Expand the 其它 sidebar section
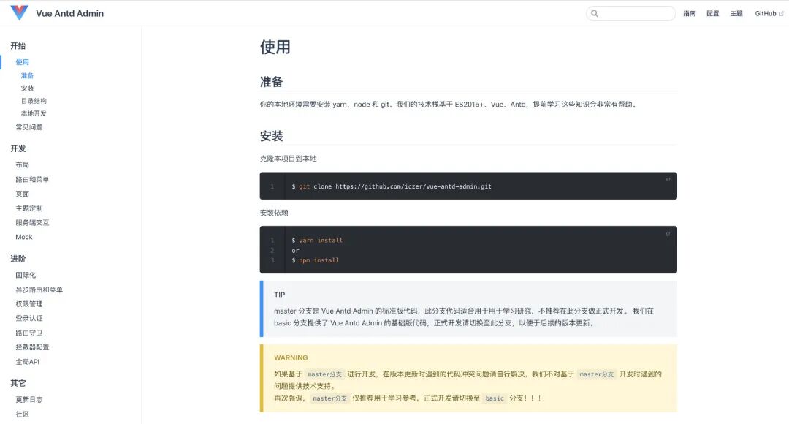Viewport: 789px width, 424px height. click(x=19, y=383)
